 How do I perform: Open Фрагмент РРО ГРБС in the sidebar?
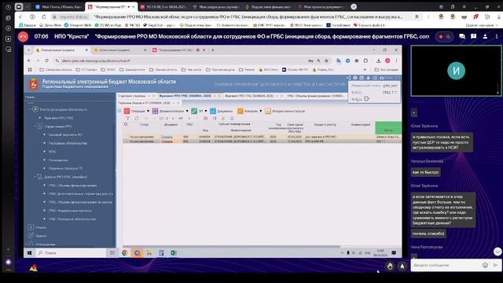[59, 118]
